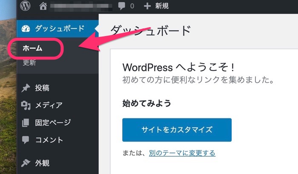Click the ダッシュボード page title
Viewport: 298px width, 174px height.
[x=151, y=31]
